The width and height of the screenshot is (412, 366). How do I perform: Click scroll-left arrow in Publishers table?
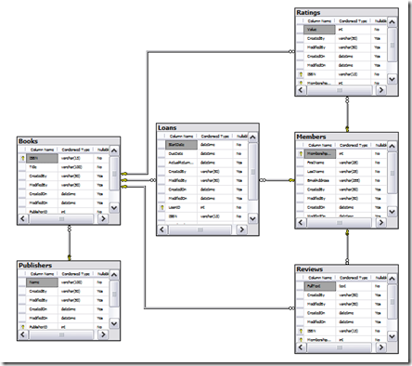click(x=22, y=334)
